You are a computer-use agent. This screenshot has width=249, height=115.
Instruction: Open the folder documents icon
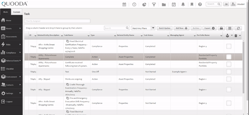pyautogui.click(x=164, y=5)
